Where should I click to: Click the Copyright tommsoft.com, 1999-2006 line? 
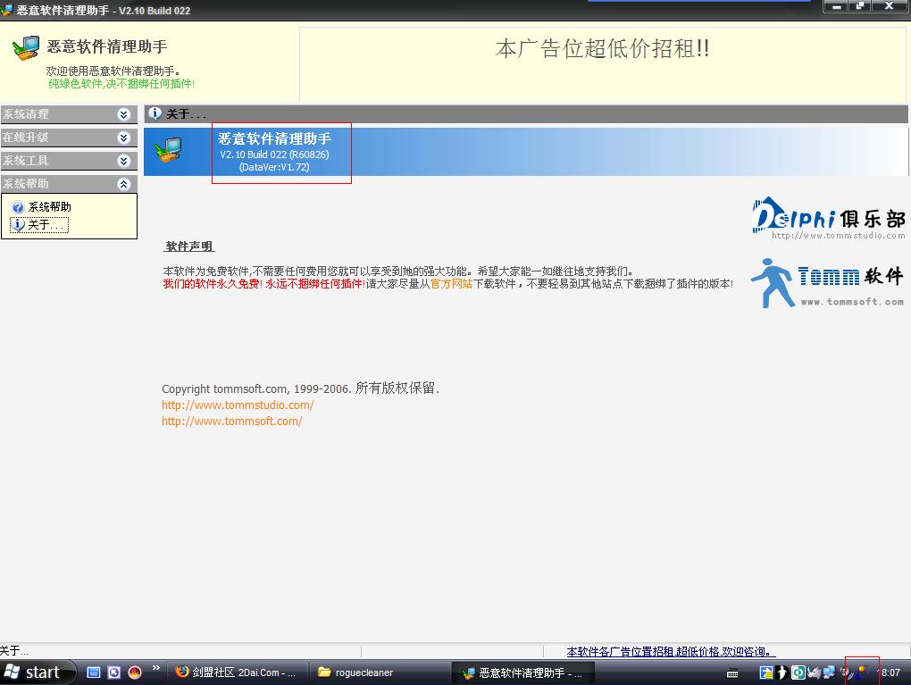point(300,388)
